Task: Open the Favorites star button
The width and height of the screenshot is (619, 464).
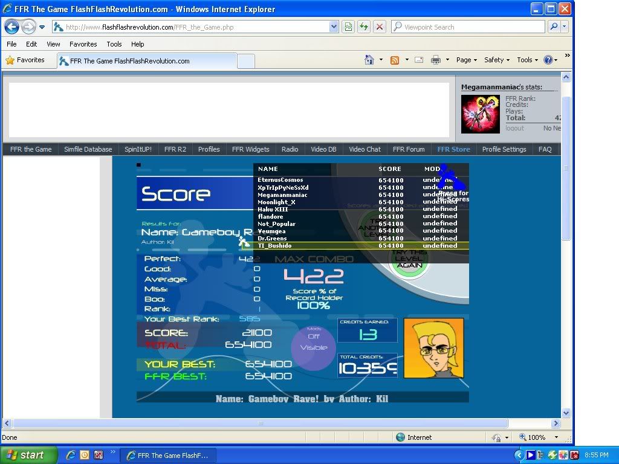Action: pos(25,60)
